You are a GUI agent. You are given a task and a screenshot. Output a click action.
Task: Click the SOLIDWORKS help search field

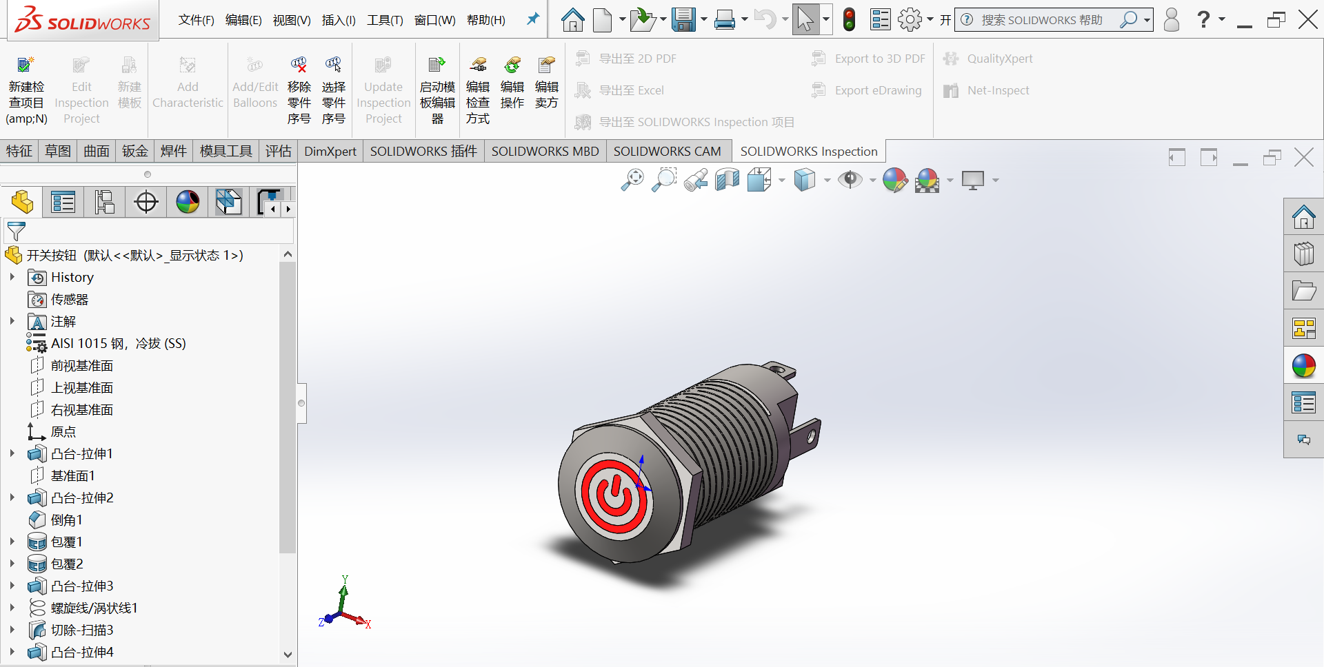click(1041, 20)
